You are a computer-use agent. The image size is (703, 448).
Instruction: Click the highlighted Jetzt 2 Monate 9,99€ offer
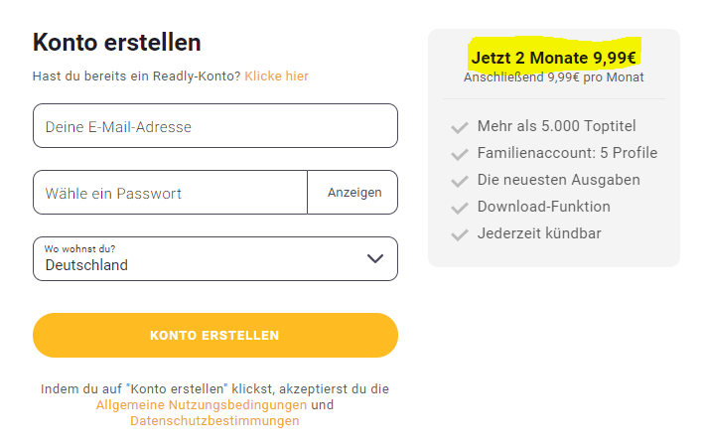pyautogui.click(x=554, y=57)
